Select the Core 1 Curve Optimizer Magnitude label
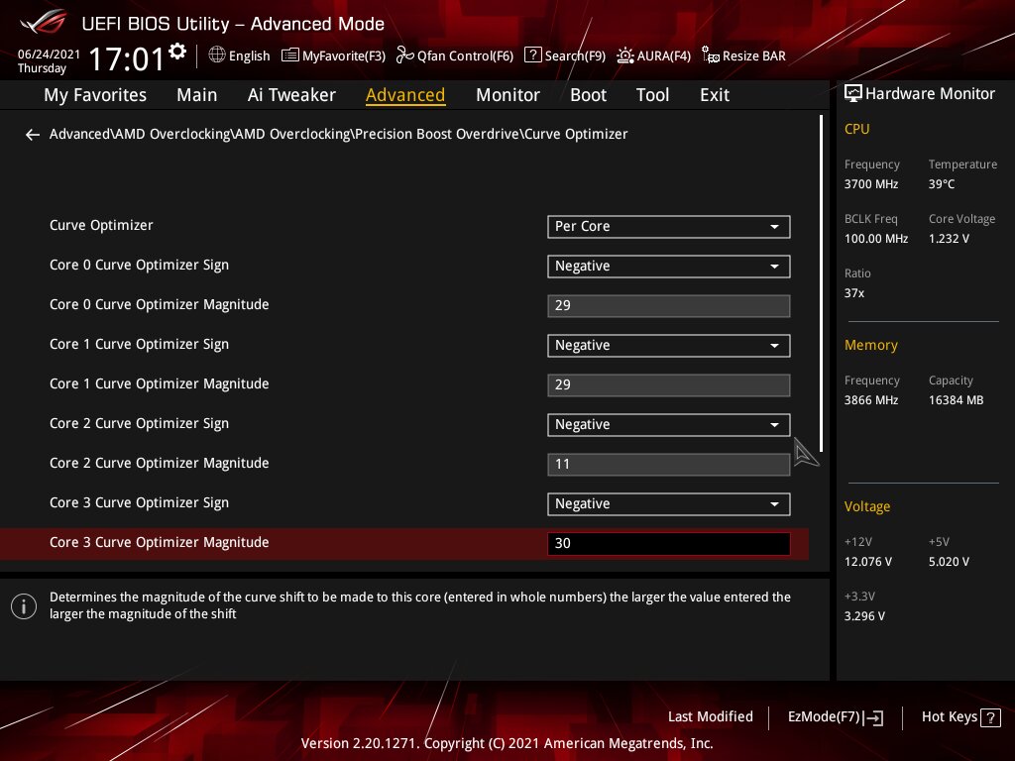This screenshot has width=1015, height=761. tap(160, 383)
